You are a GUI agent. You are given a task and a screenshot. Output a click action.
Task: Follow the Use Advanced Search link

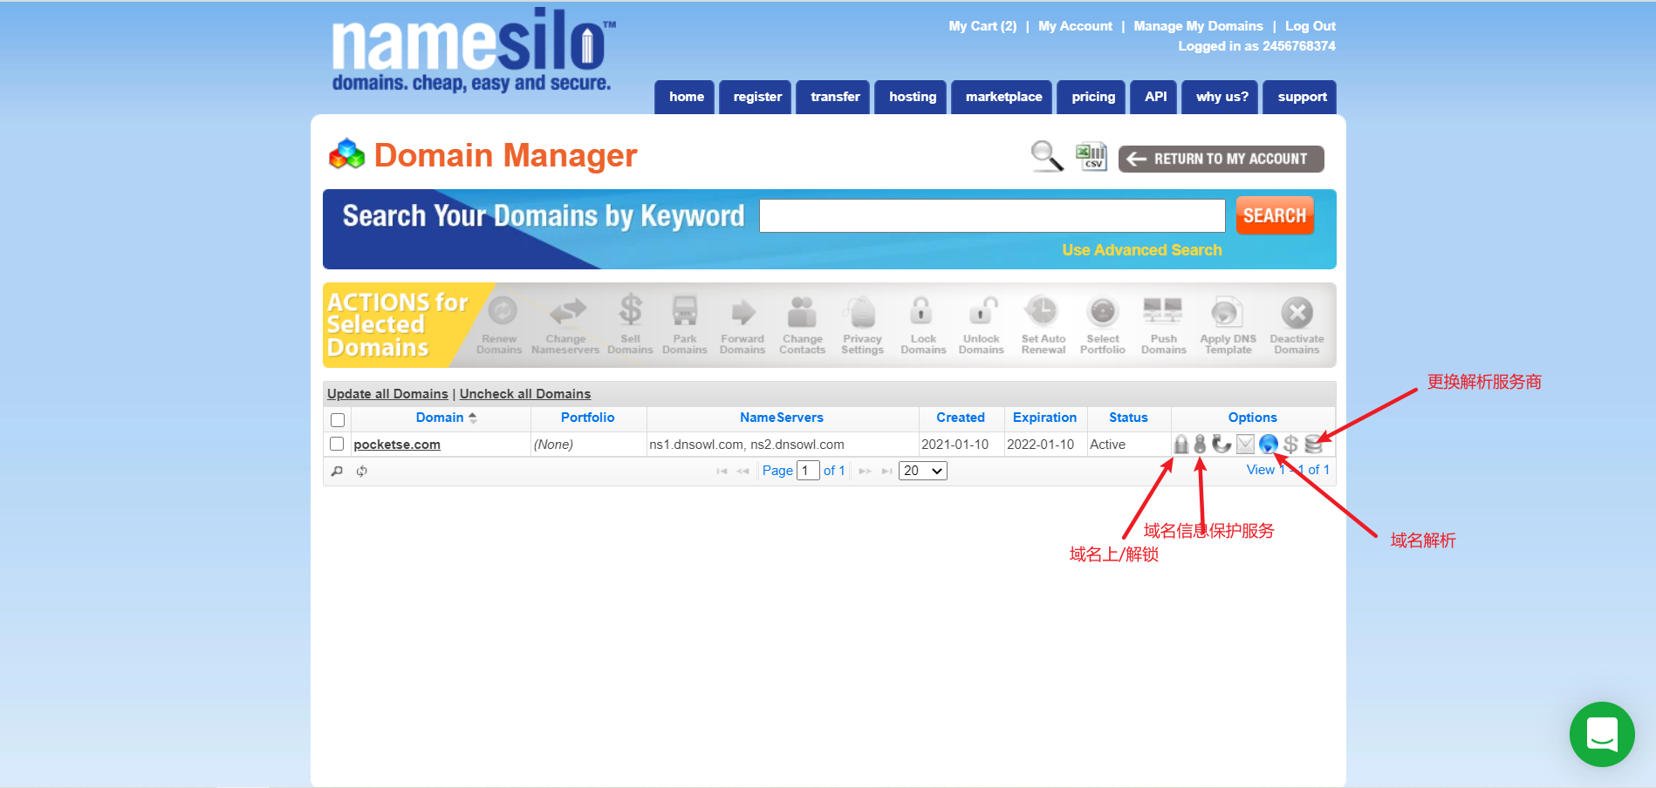pyautogui.click(x=1141, y=250)
